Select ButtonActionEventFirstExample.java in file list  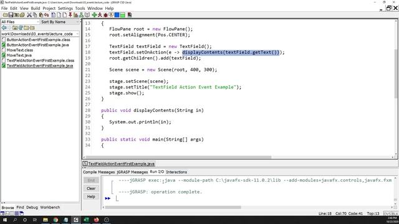click(37, 45)
